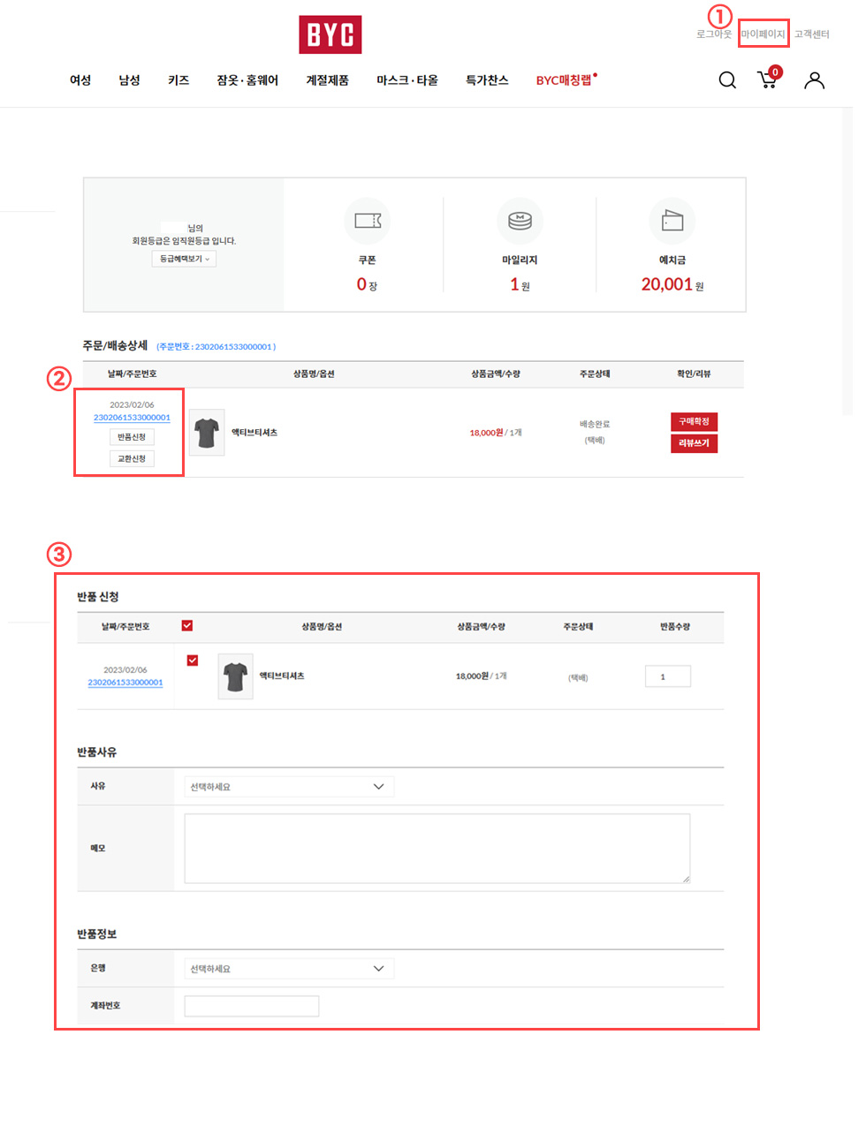Viewport: 866px width, 1125px height.
Task: Open the search magnifier icon
Action: (727, 80)
